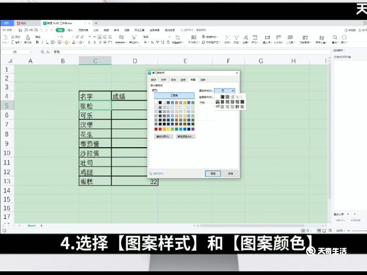Open a new document tab with plus
The image size is (367, 275).
[x=96, y=23]
